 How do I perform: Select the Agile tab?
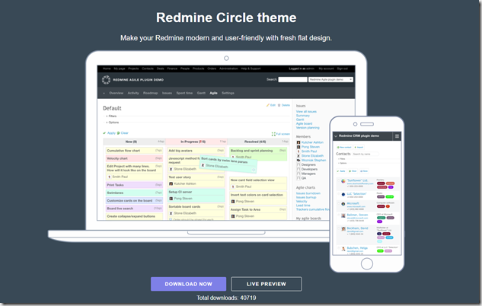(213, 93)
